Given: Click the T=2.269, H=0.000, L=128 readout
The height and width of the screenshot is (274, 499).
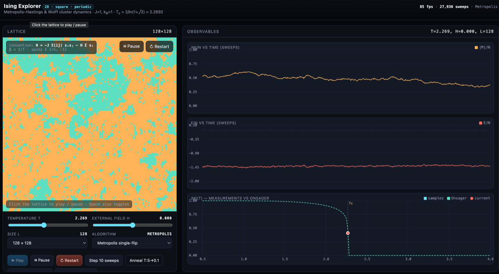Looking at the screenshot, I should click(462, 32).
